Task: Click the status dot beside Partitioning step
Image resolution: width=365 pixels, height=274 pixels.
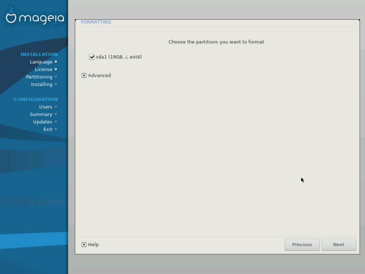Action: pos(56,77)
